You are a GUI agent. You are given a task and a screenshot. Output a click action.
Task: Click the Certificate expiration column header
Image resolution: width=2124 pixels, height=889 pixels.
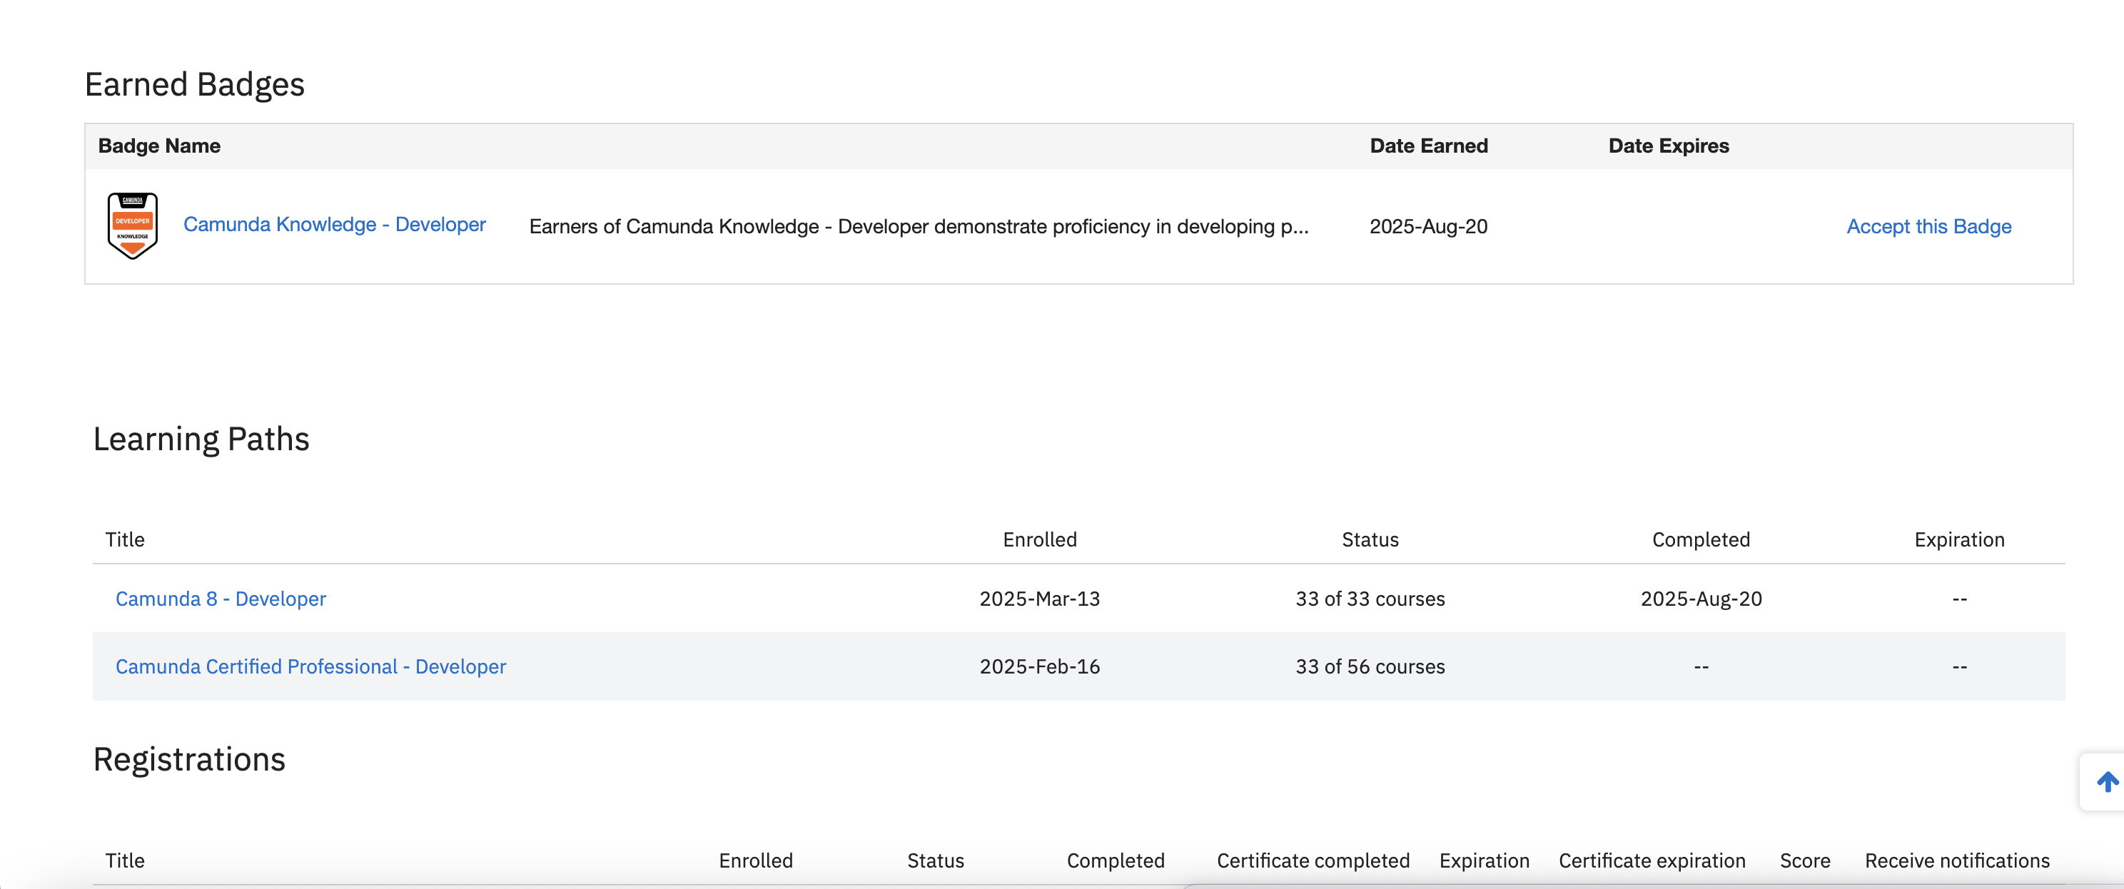coord(1652,860)
